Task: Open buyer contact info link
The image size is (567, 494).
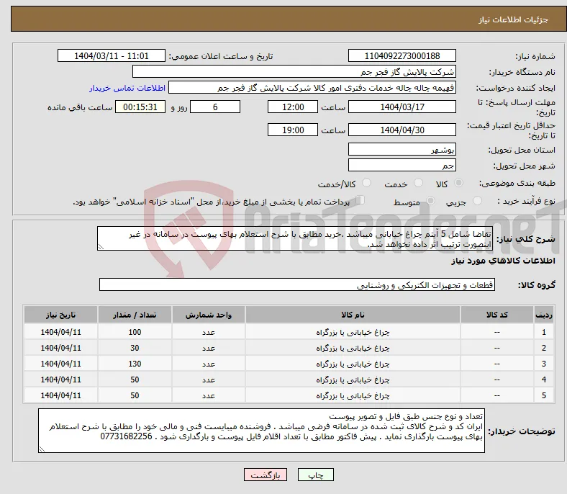Action: (x=127, y=88)
